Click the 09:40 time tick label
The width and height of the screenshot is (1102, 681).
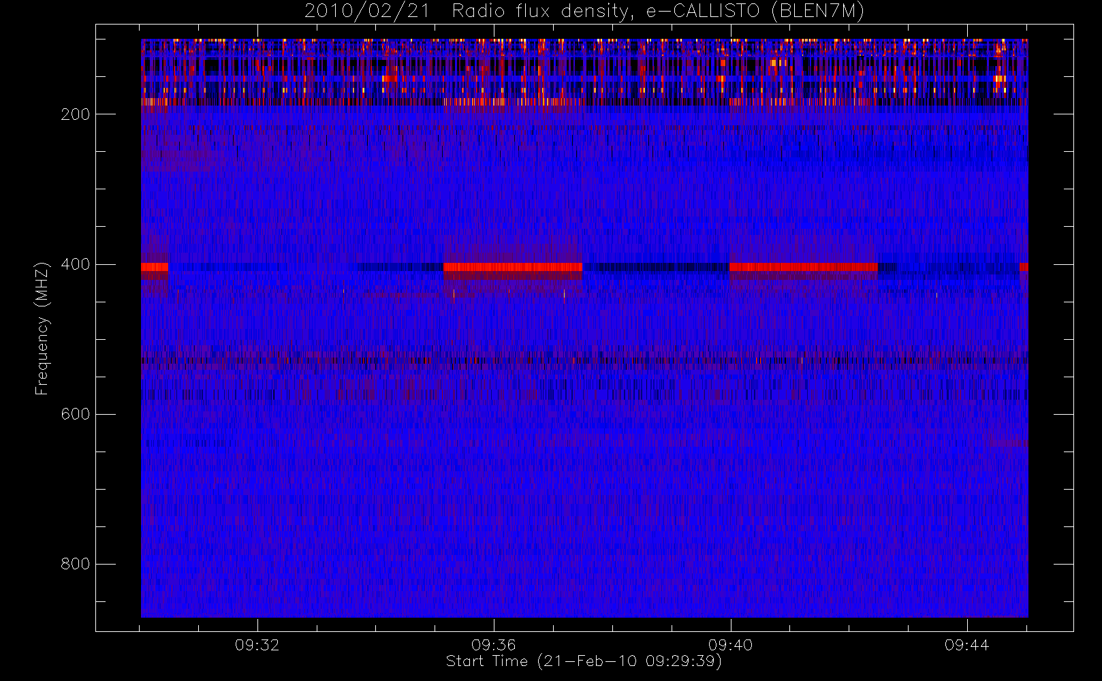coord(730,645)
